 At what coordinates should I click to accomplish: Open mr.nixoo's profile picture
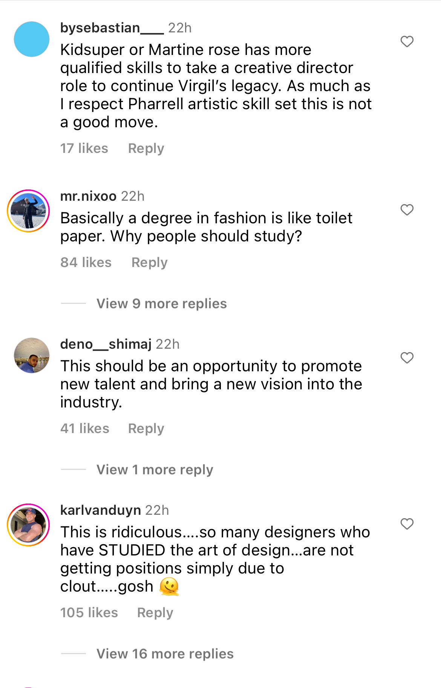tap(29, 211)
